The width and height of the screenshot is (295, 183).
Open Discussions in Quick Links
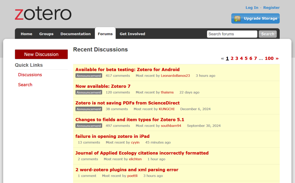coord(30,75)
